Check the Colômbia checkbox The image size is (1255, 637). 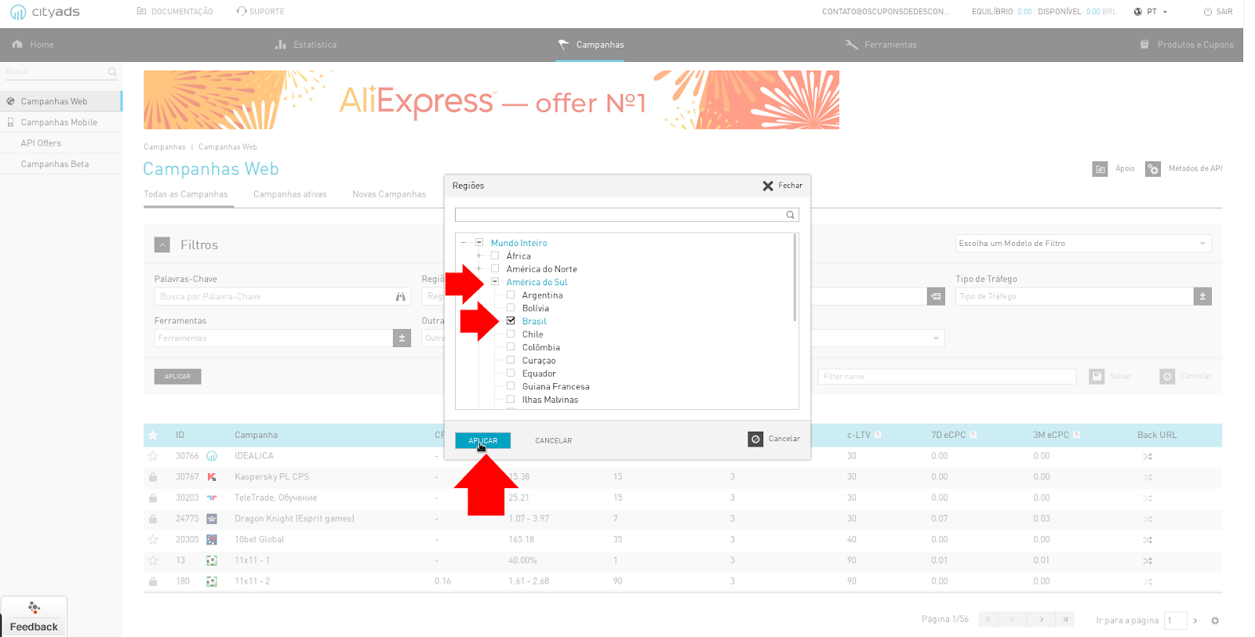[511, 347]
